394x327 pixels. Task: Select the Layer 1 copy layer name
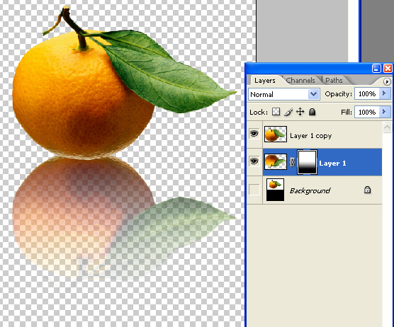(x=311, y=136)
